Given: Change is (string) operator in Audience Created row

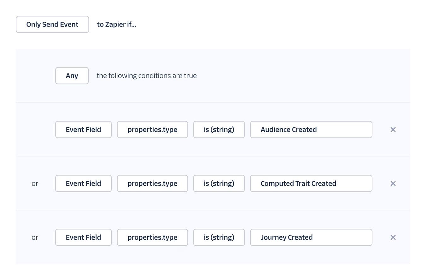Looking at the screenshot, I should [219, 130].
